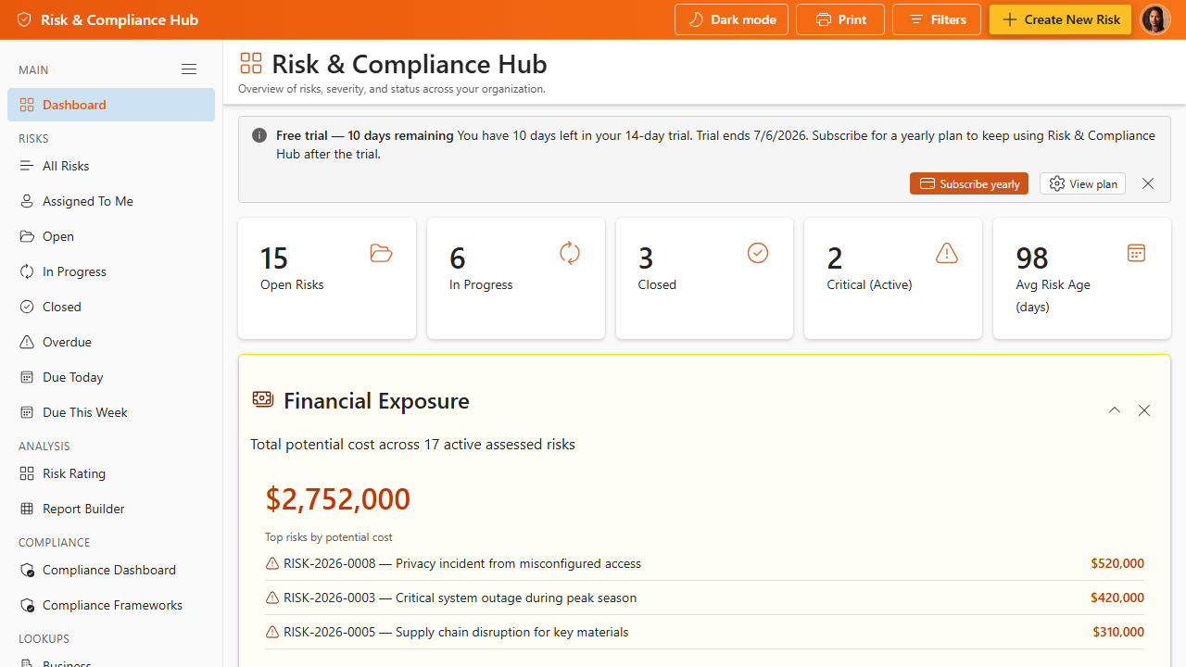Open the 6 In Progress card
The image size is (1186, 667).
point(516,279)
